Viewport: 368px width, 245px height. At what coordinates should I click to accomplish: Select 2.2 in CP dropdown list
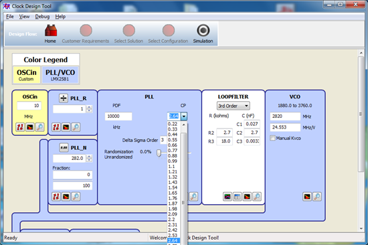pos(173,220)
